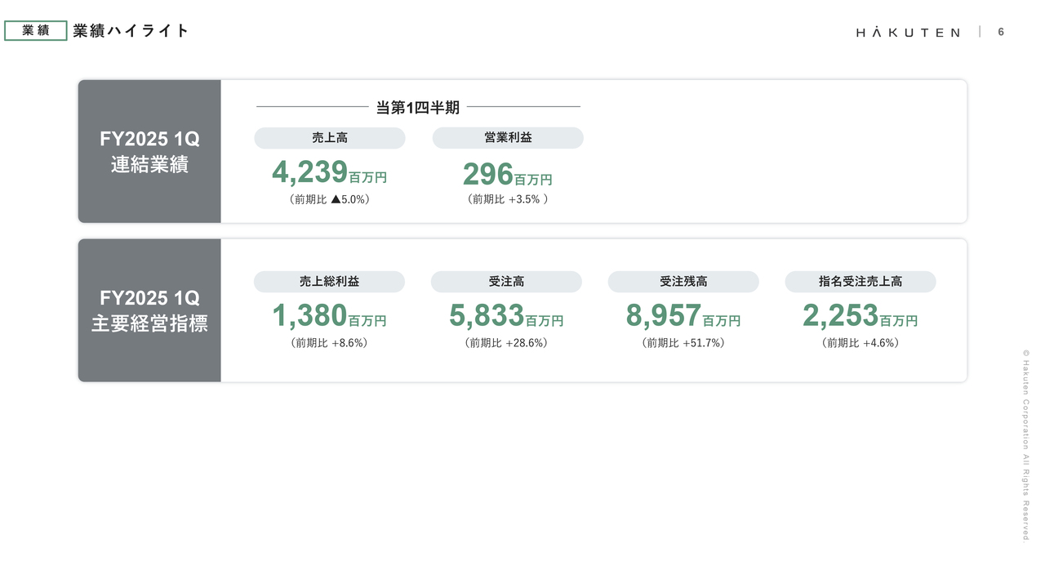1045x588 pixels.
Task: Click the page number 6
Action: (x=1001, y=32)
